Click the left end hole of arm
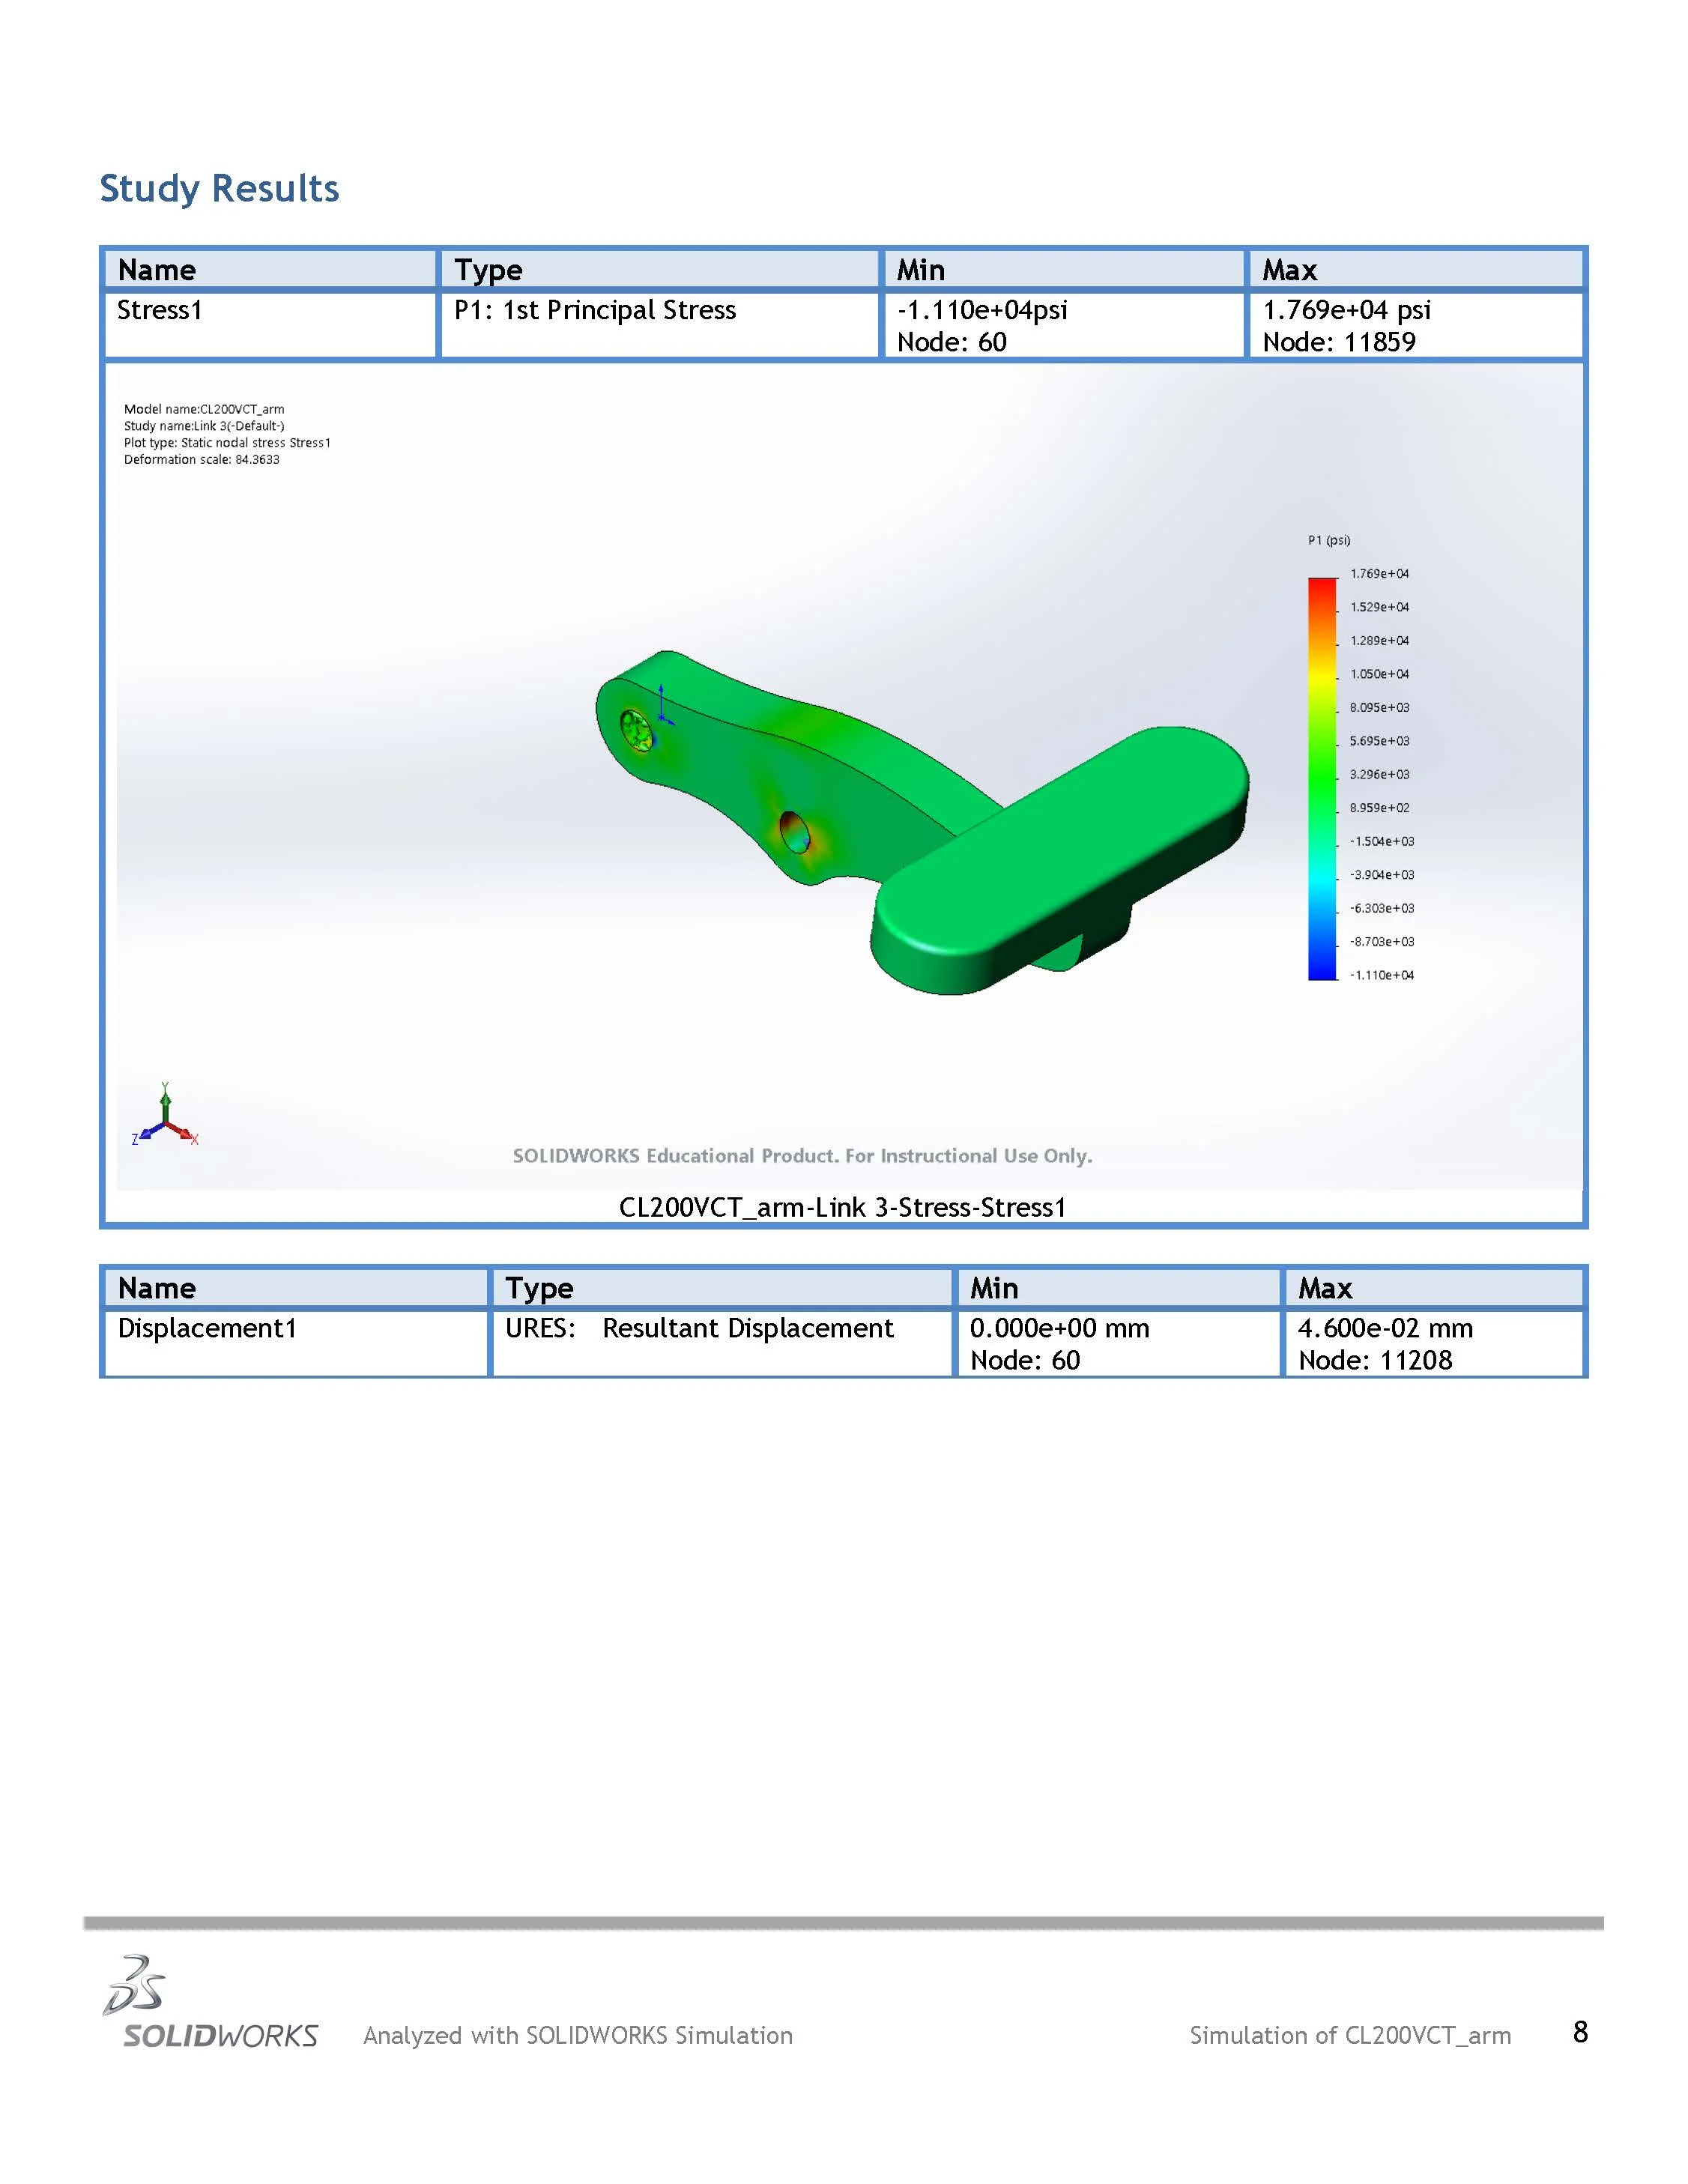The width and height of the screenshot is (1688, 2184). pyautogui.click(x=636, y=730)
